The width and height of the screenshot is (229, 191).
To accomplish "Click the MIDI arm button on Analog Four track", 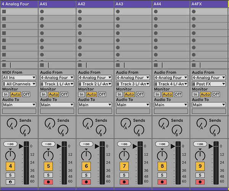I will point(10,182).
